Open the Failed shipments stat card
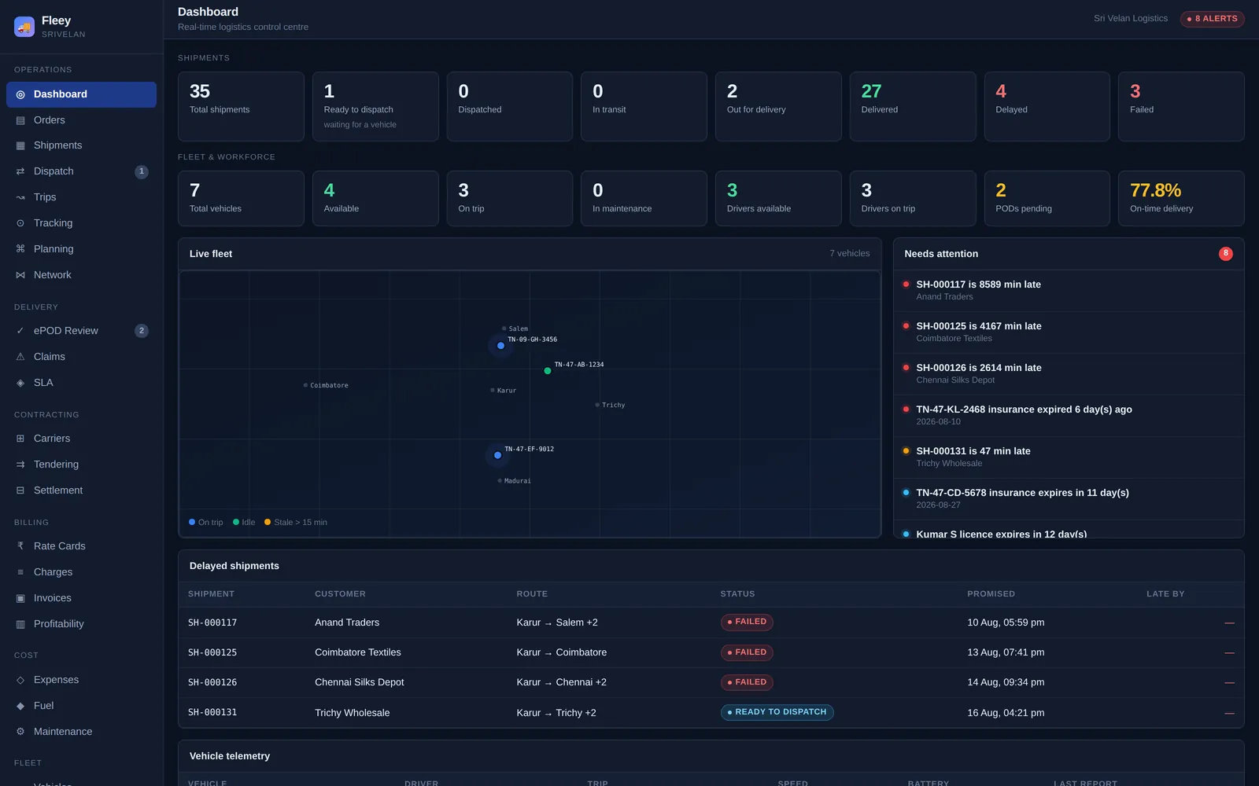Viewport: 1259px width, 786px height. pos(1181,107)
